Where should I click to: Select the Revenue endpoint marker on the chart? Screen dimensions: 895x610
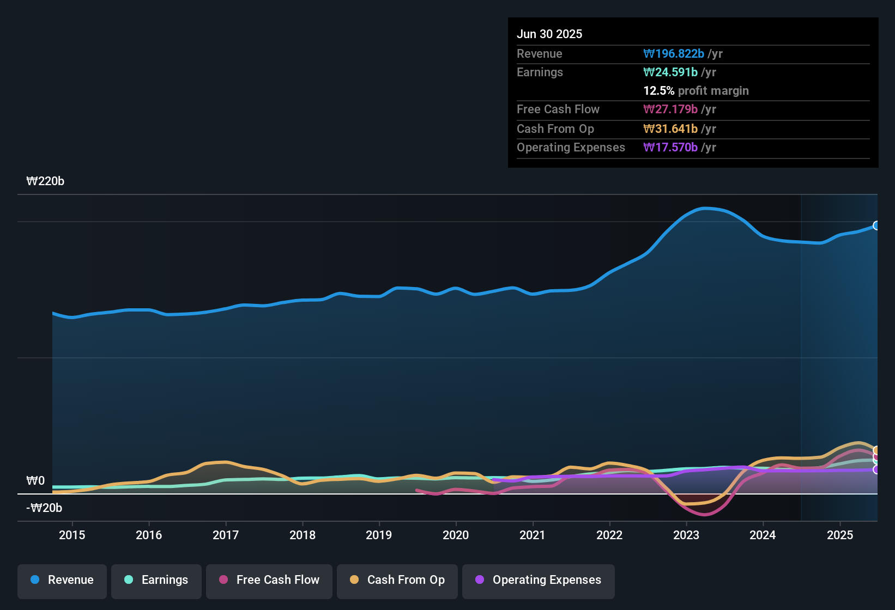click(x=876, y=225)
